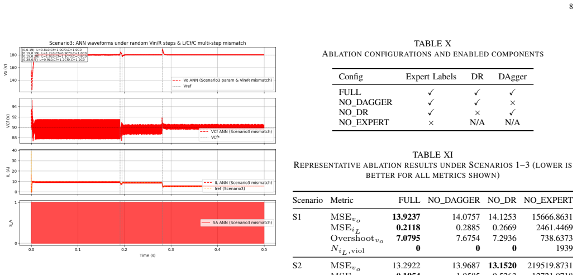Click the 'FULL' column header in Table XI
The width and height of the screenshot is (577, 275).
[x=409, y=200]
